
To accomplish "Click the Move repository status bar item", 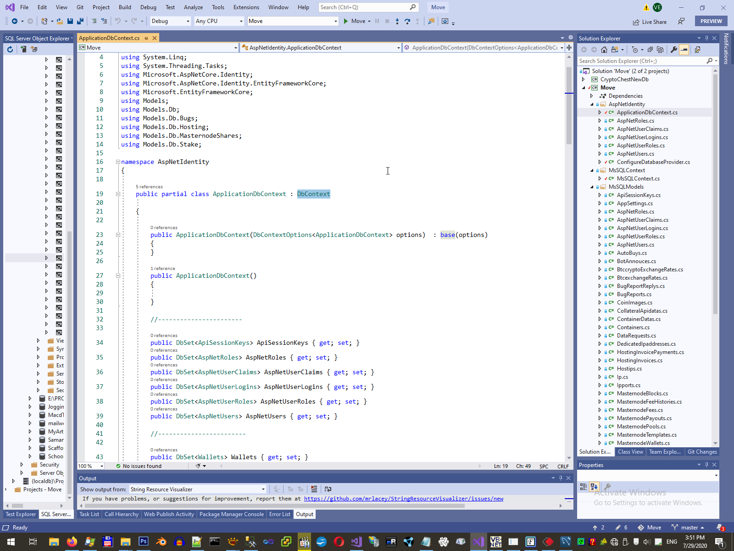I will click(649, 528).
